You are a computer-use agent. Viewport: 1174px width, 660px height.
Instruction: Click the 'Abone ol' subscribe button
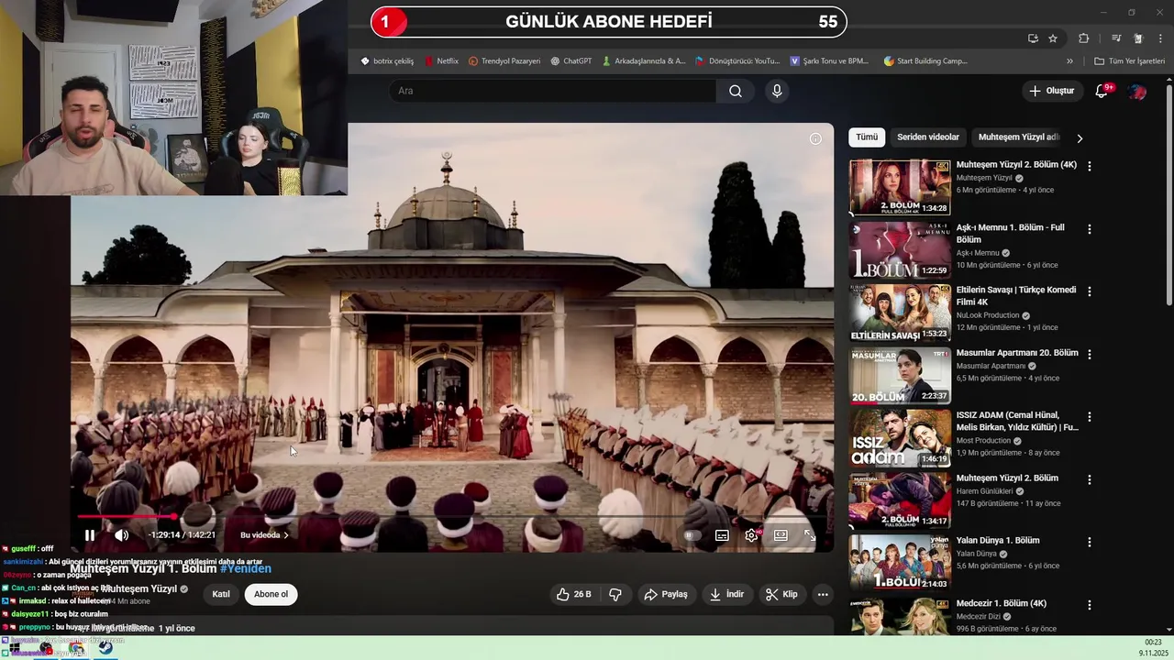[271, 594]
